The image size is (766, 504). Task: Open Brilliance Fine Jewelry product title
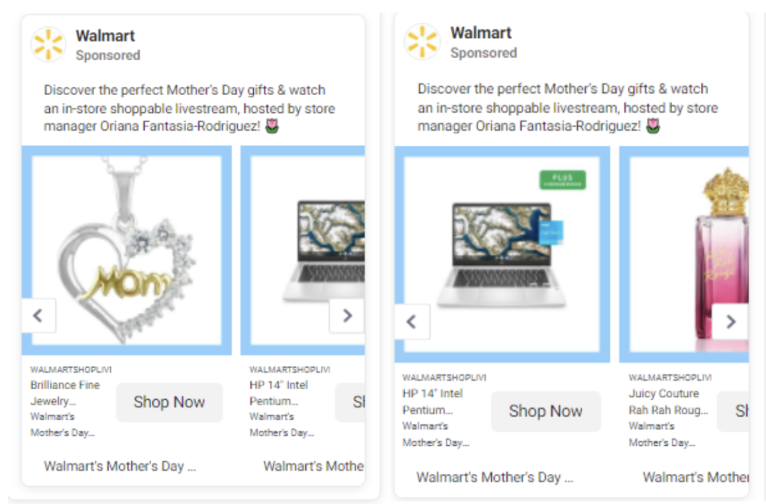[x=65, y=393]
